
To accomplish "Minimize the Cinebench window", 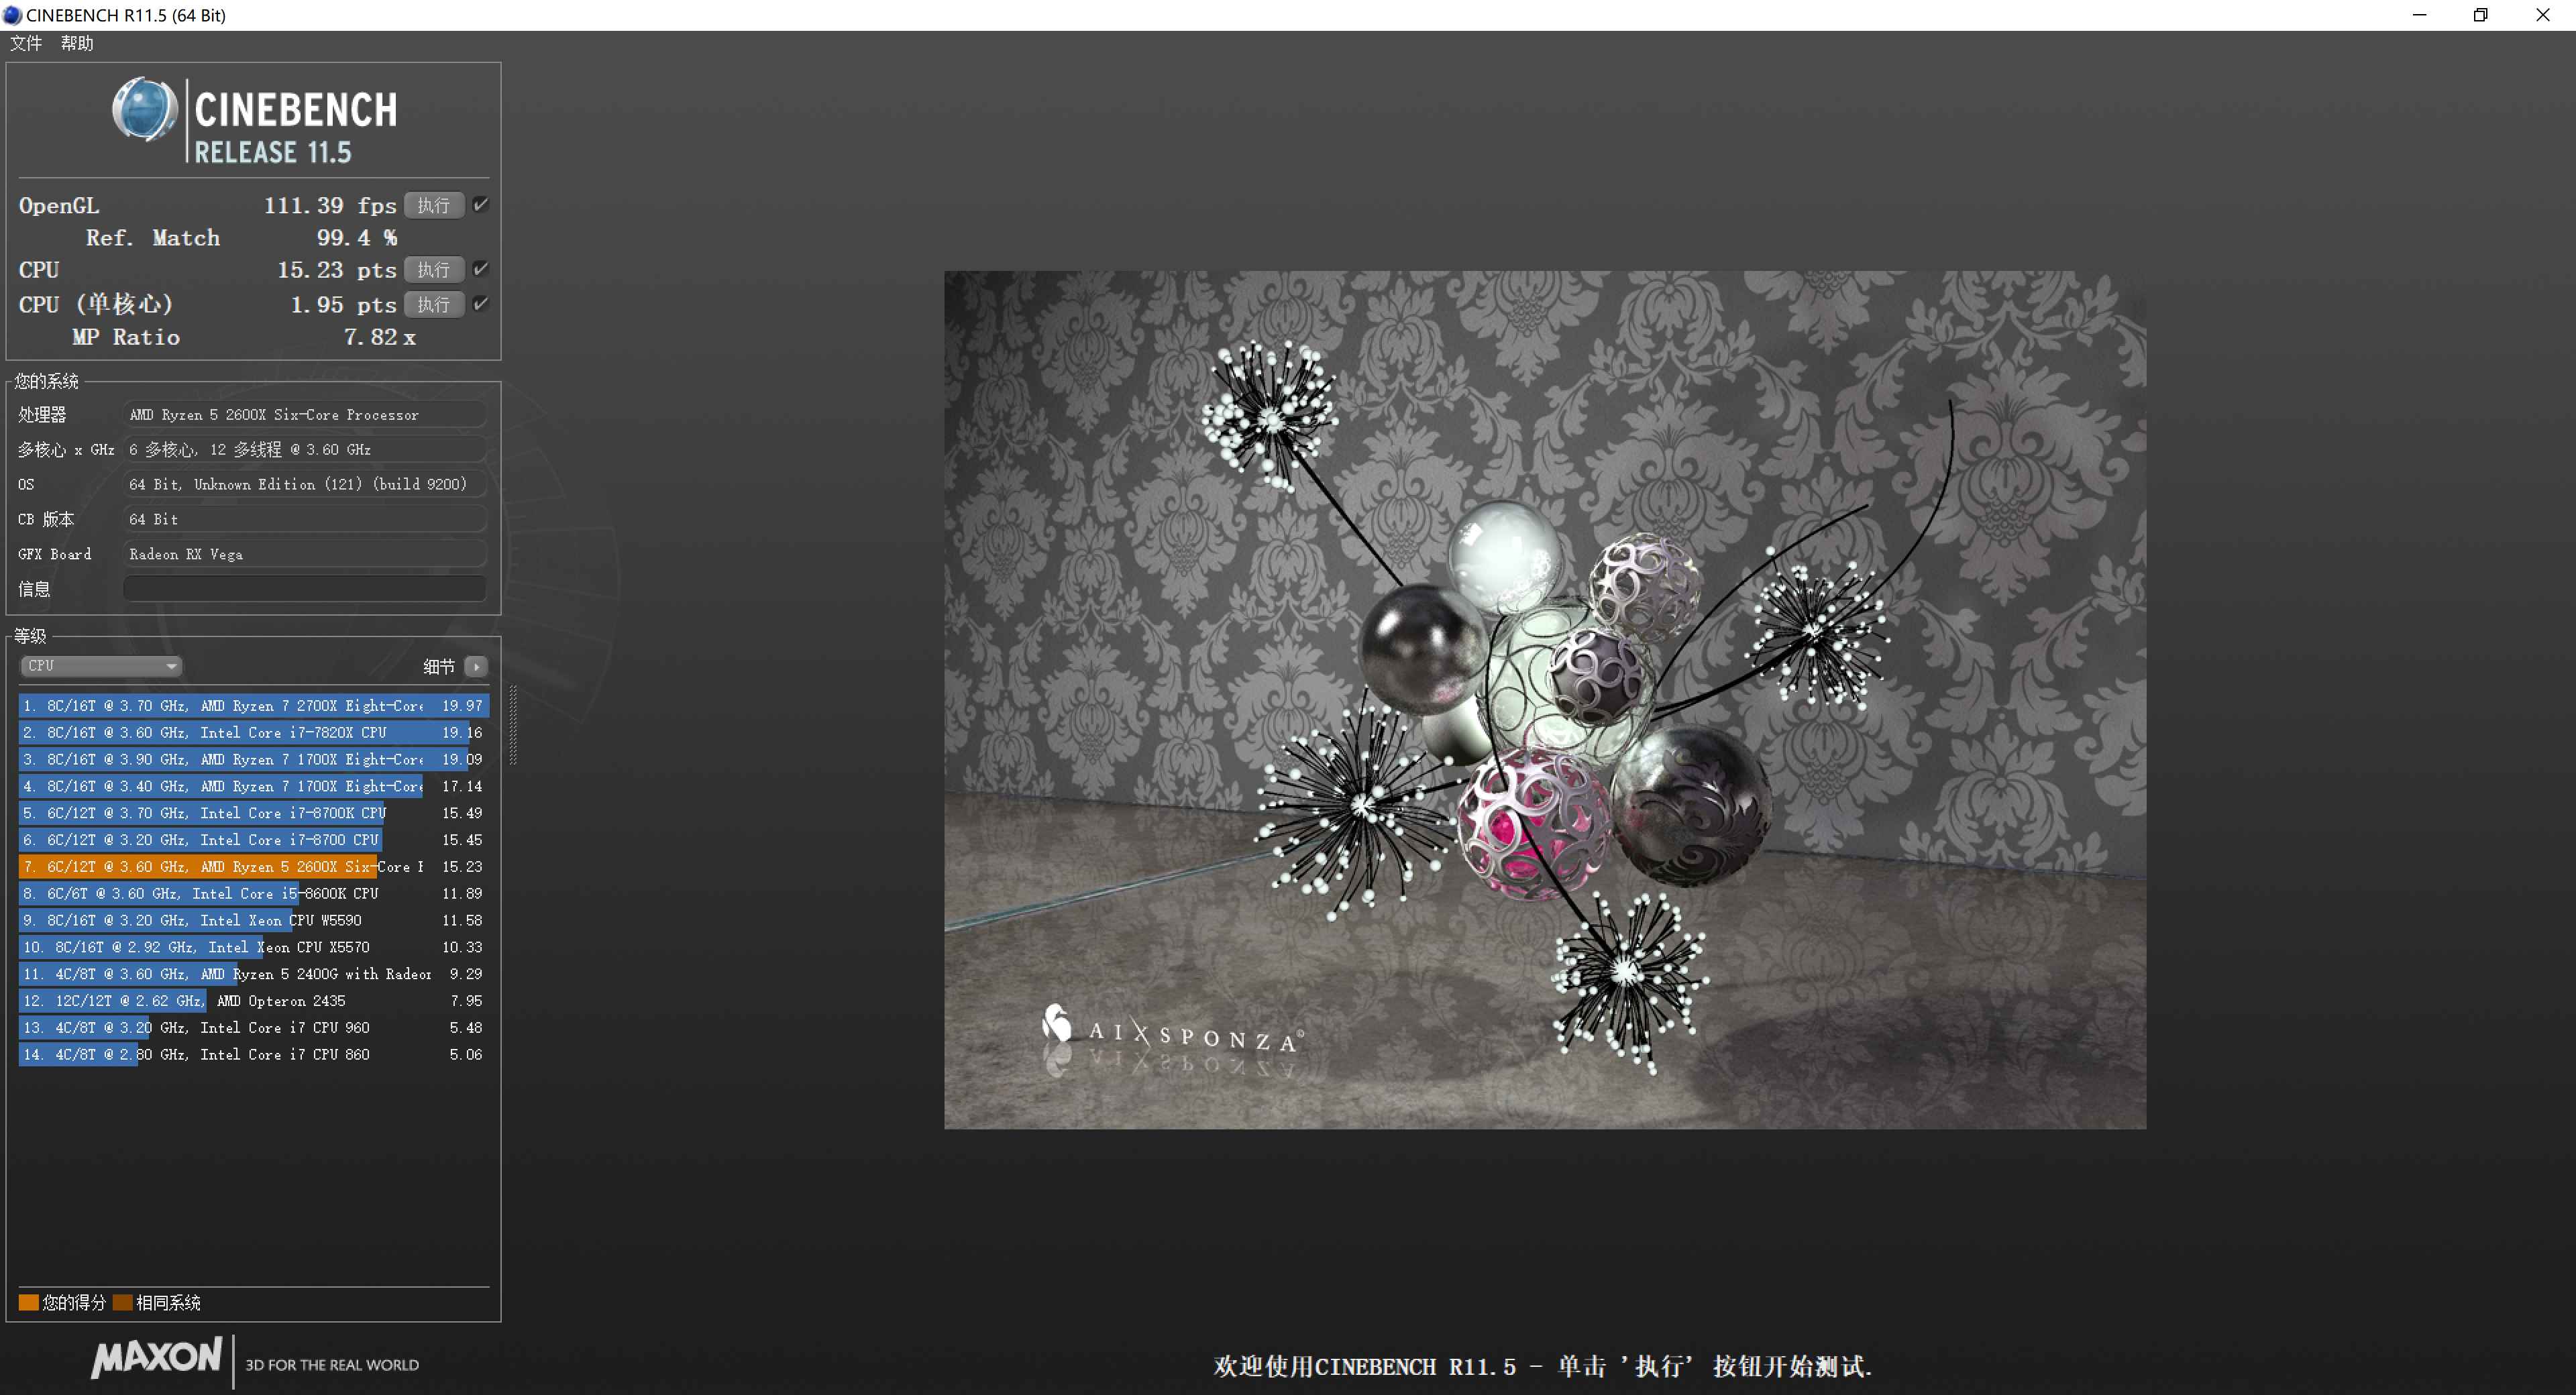I will [2420, 15].
